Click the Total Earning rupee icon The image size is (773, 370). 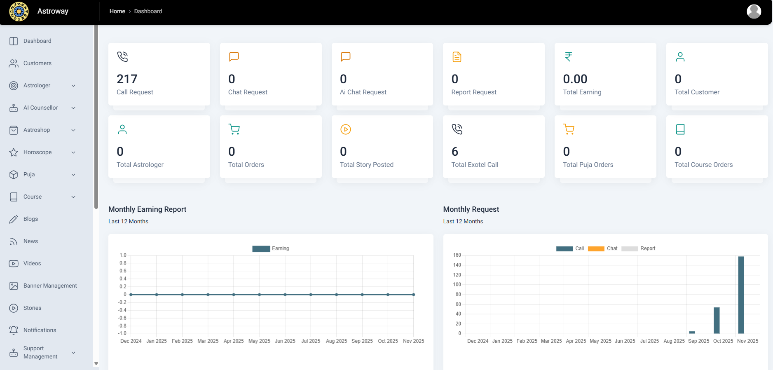tap(568, 56)
